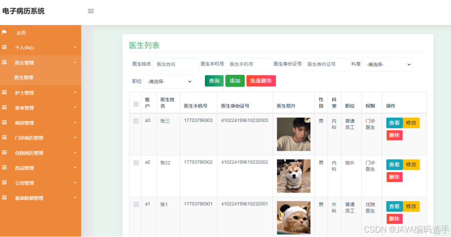The height and width of the screenshot is (237, 451).
Task: Expand the 基础数据管理 menu arrow
Action: [75, 197]
